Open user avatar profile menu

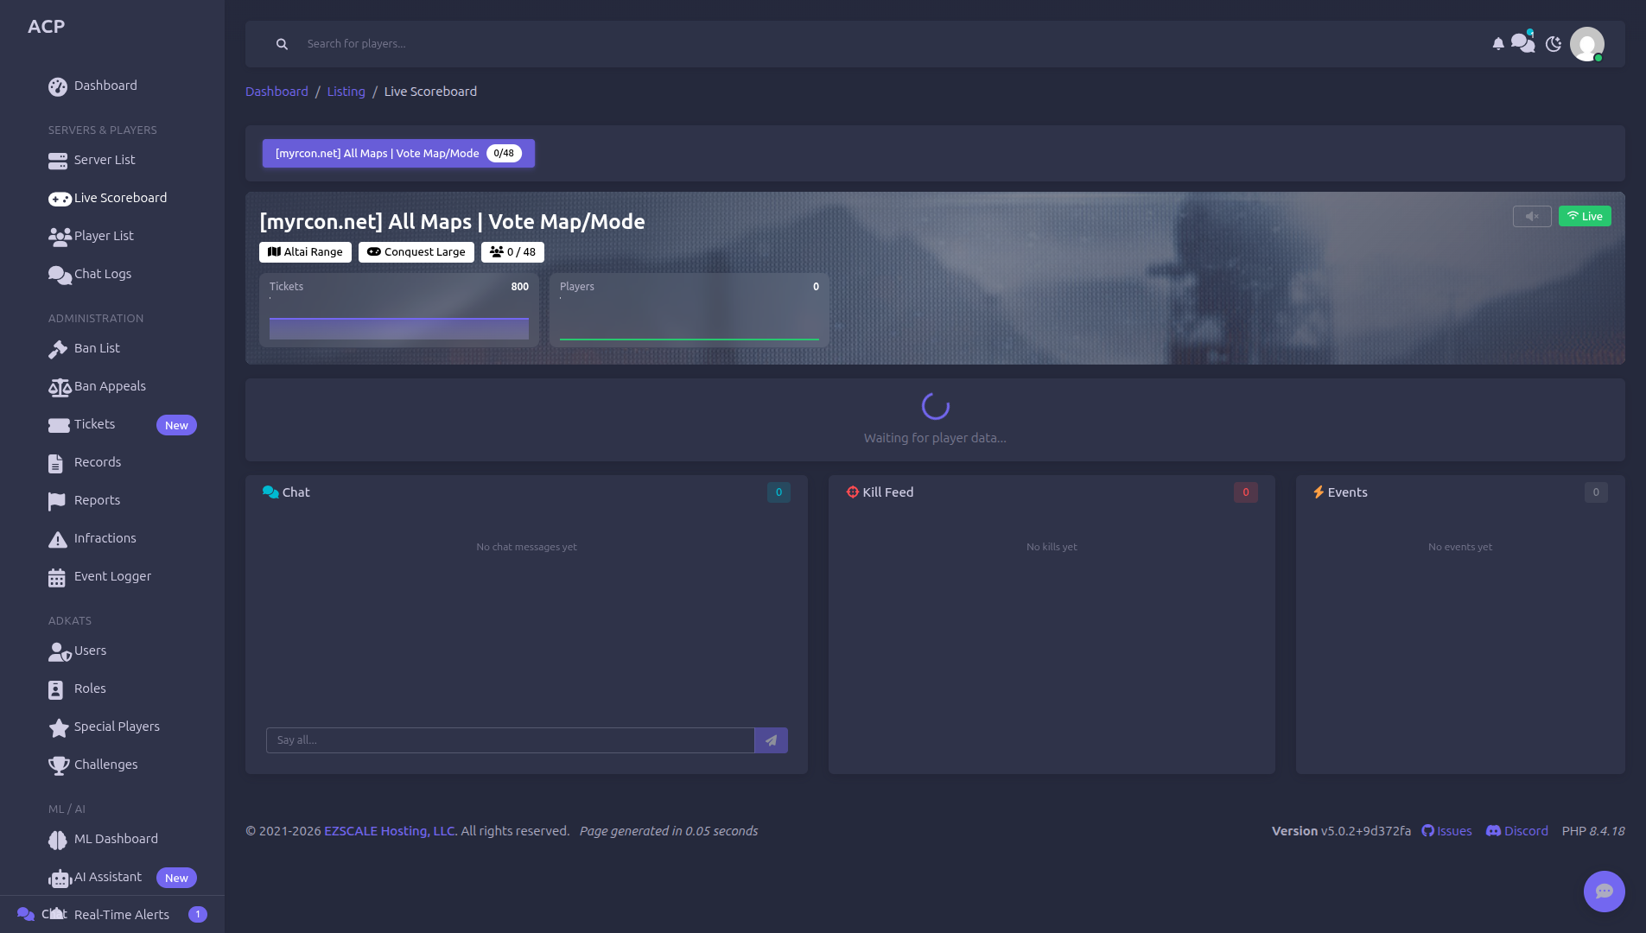(1587, 44)
